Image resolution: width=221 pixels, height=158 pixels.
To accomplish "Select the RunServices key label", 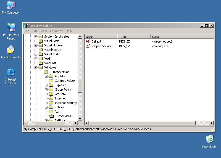I will (63, 116).
